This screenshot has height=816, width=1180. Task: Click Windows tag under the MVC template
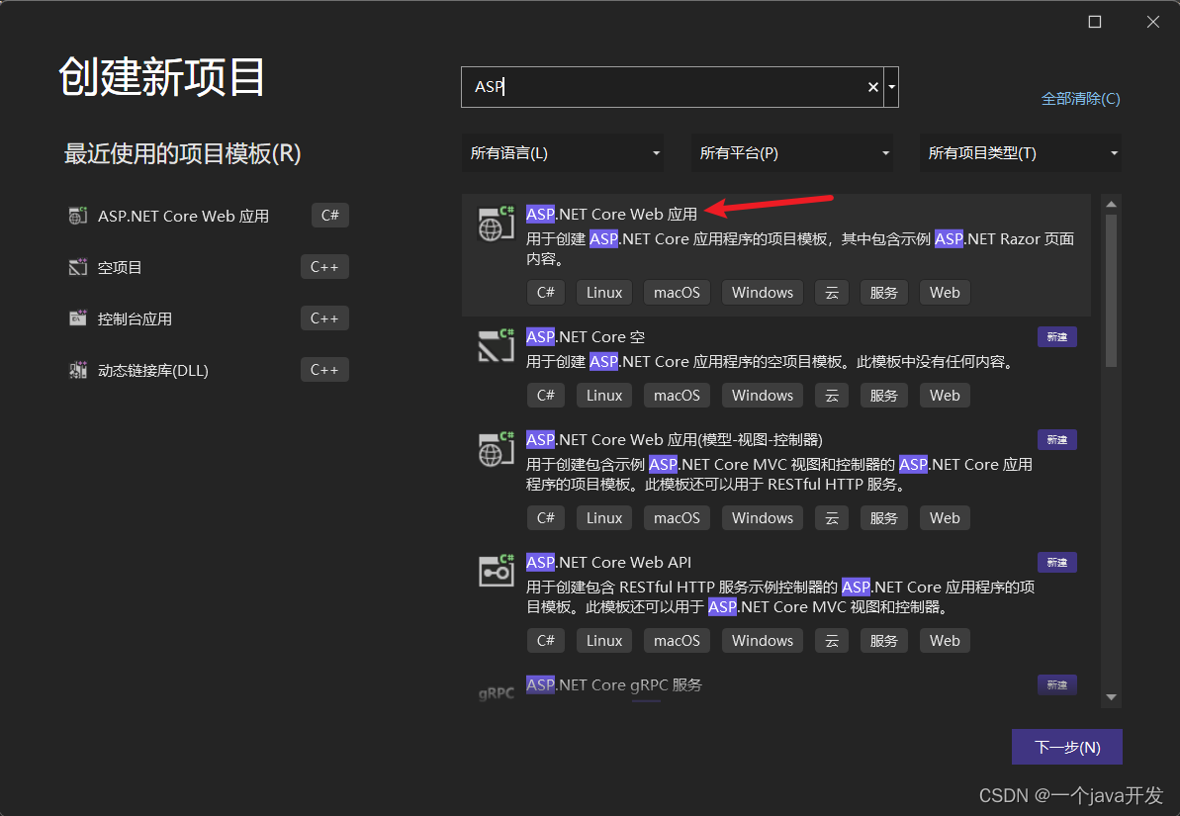tap(763, 518)
